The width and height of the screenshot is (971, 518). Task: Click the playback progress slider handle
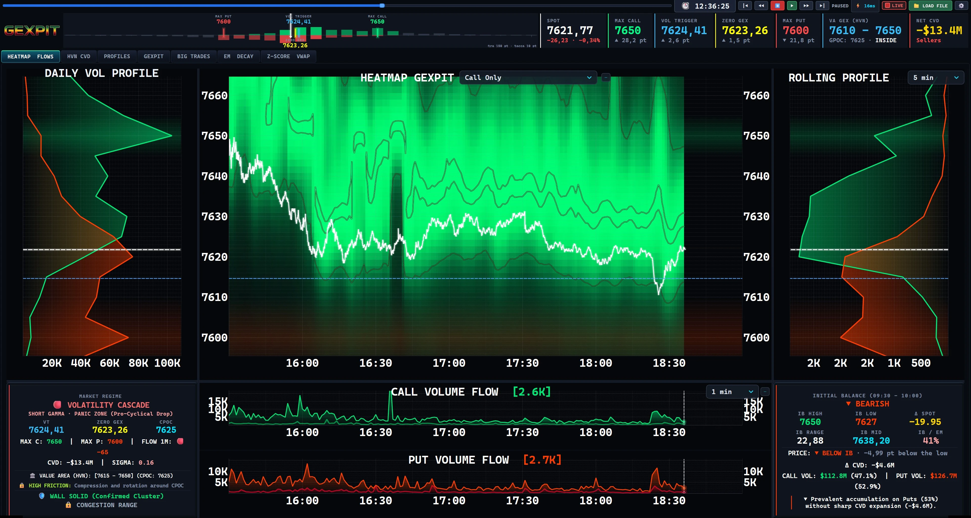point(382,6)
